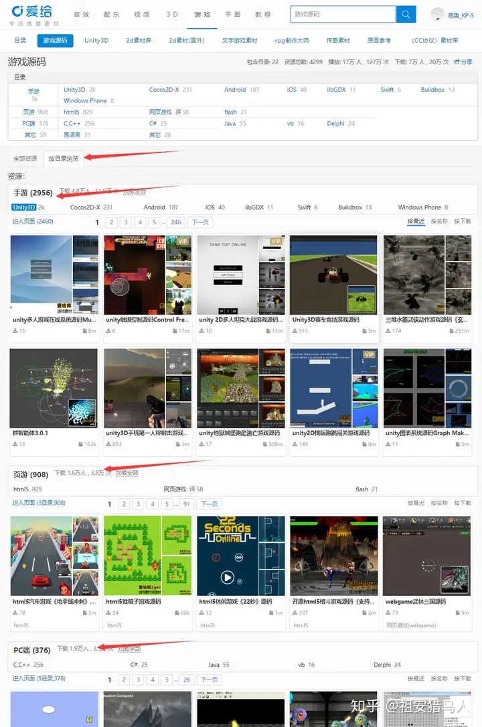Click 进入页面 (5目录,376) link
The image size is (482, 727).
[39, 678]
